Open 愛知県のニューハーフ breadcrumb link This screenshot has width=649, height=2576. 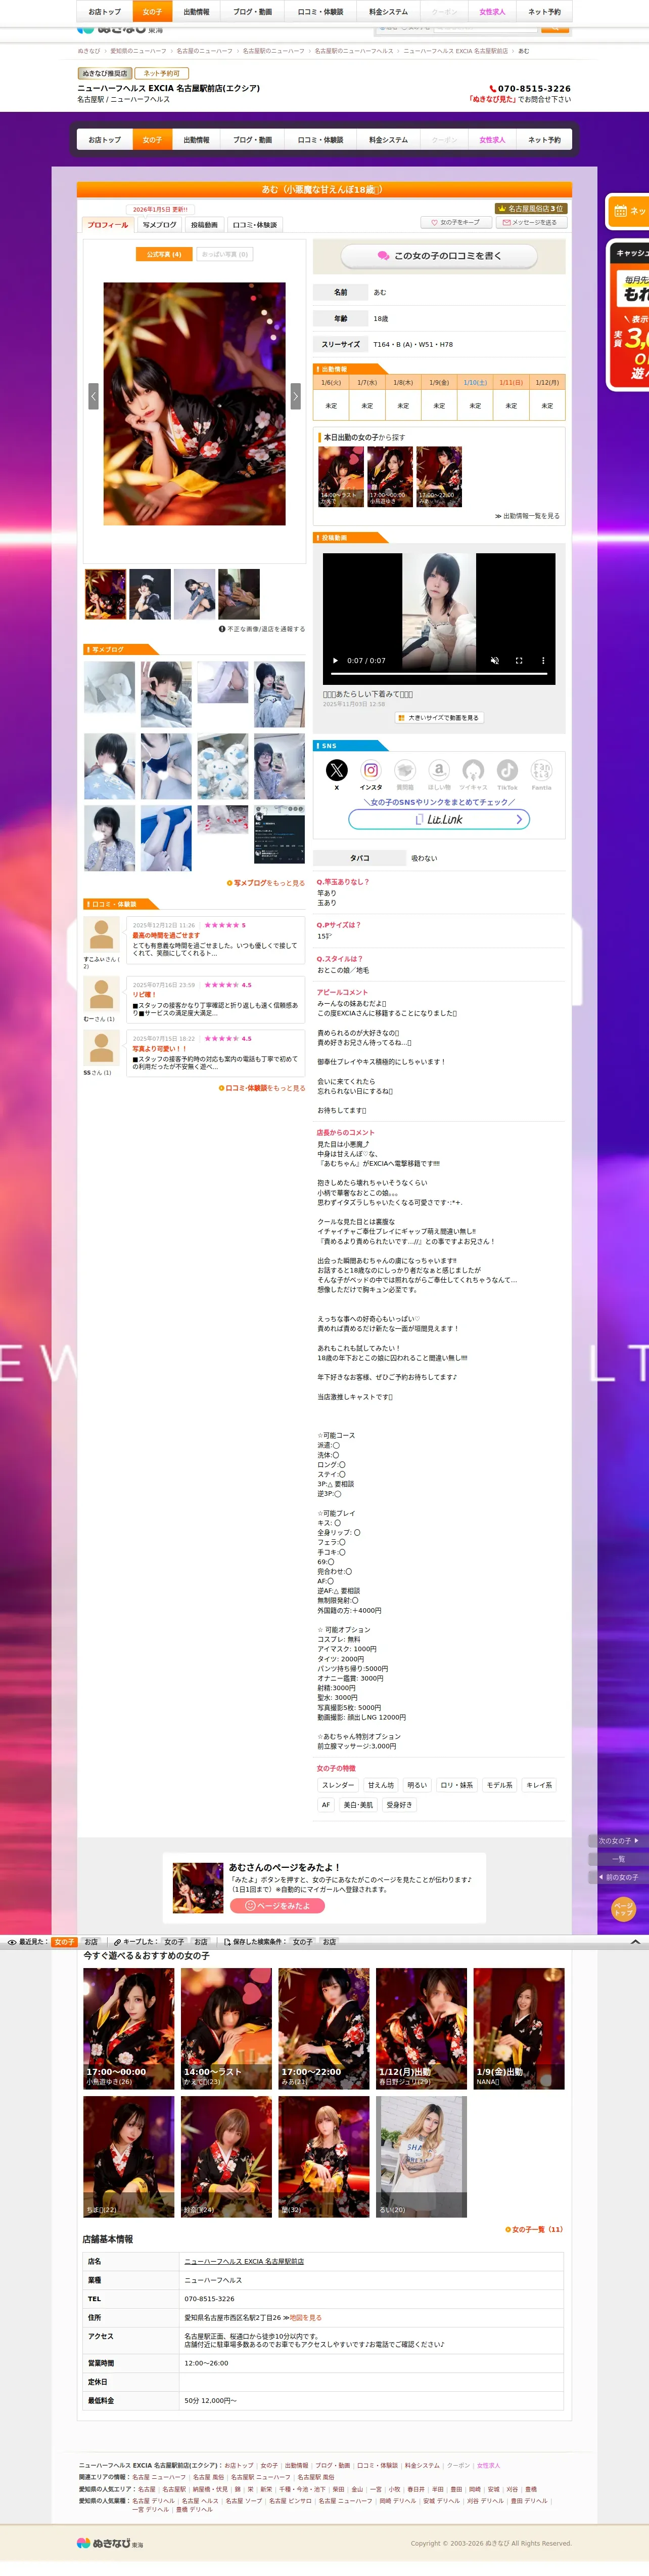139,51
